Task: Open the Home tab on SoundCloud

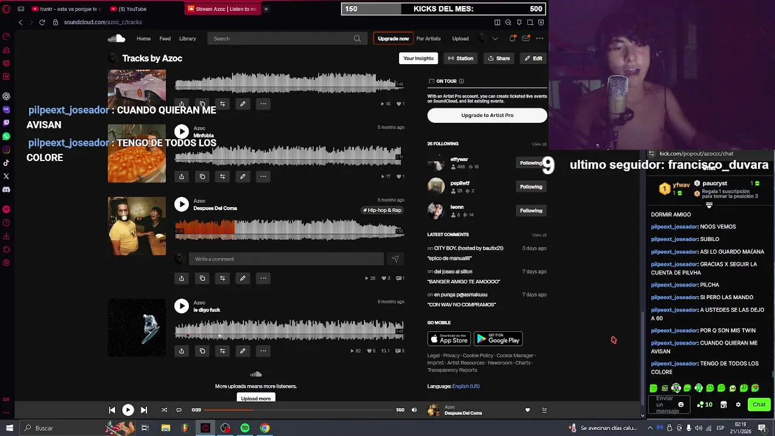Action: coord(143,39)
